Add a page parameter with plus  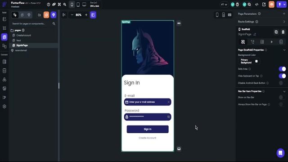coord(284,14)
